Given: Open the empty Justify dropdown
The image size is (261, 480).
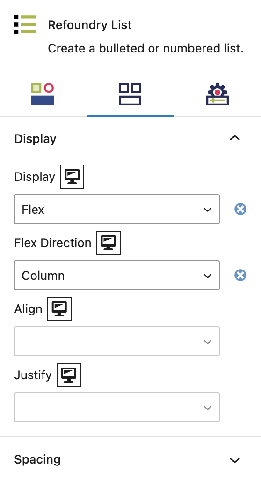Looking at the screenshot, I should 117,407.
